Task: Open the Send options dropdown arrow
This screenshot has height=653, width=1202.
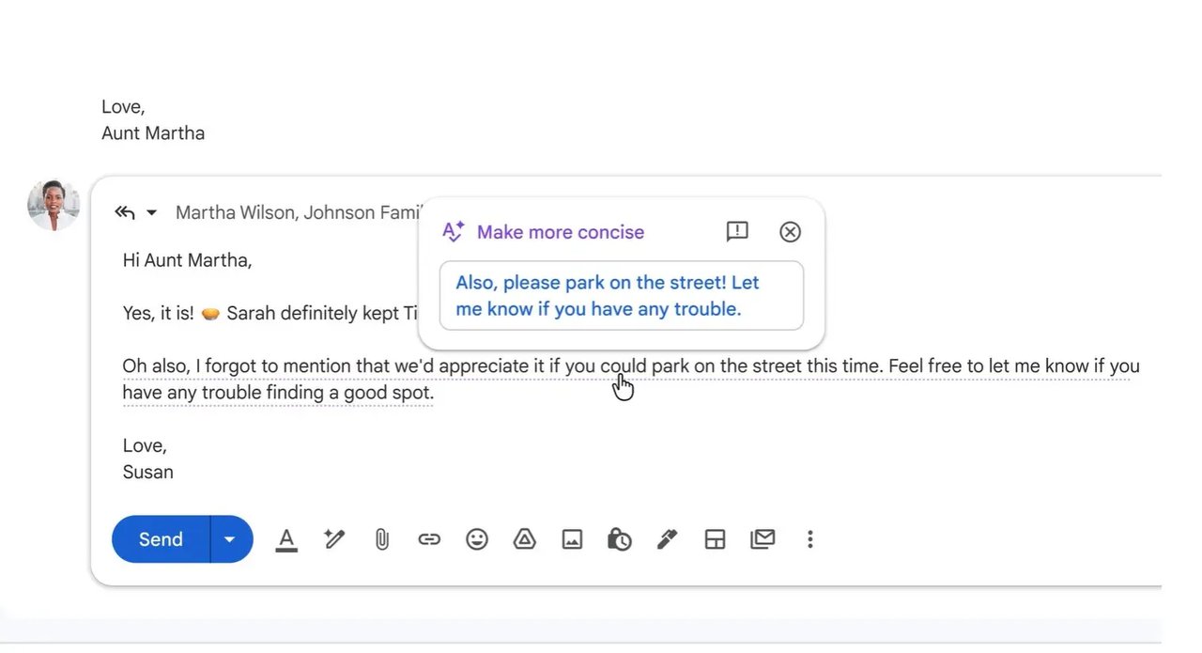Action: pos(229,539)
